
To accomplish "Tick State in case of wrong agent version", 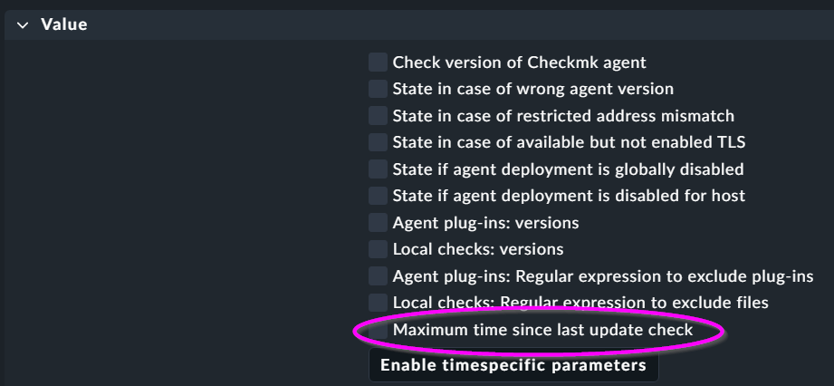I will click(x=378, y=89).
